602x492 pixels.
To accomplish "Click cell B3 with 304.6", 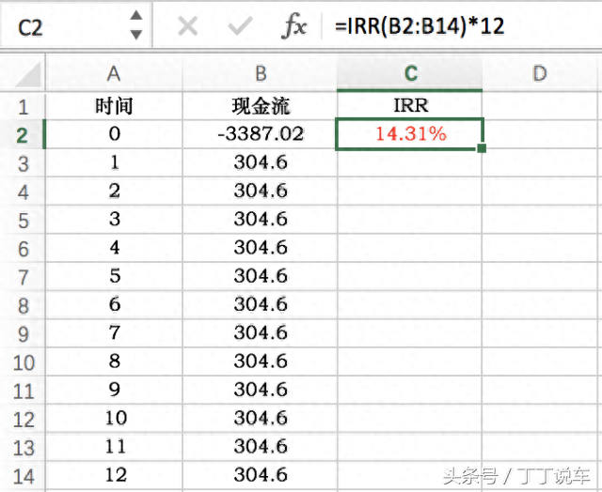I will click(x=261, y=162).
